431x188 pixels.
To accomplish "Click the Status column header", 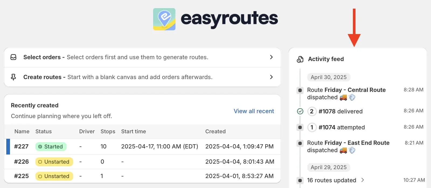I will [x=43, y=132].
